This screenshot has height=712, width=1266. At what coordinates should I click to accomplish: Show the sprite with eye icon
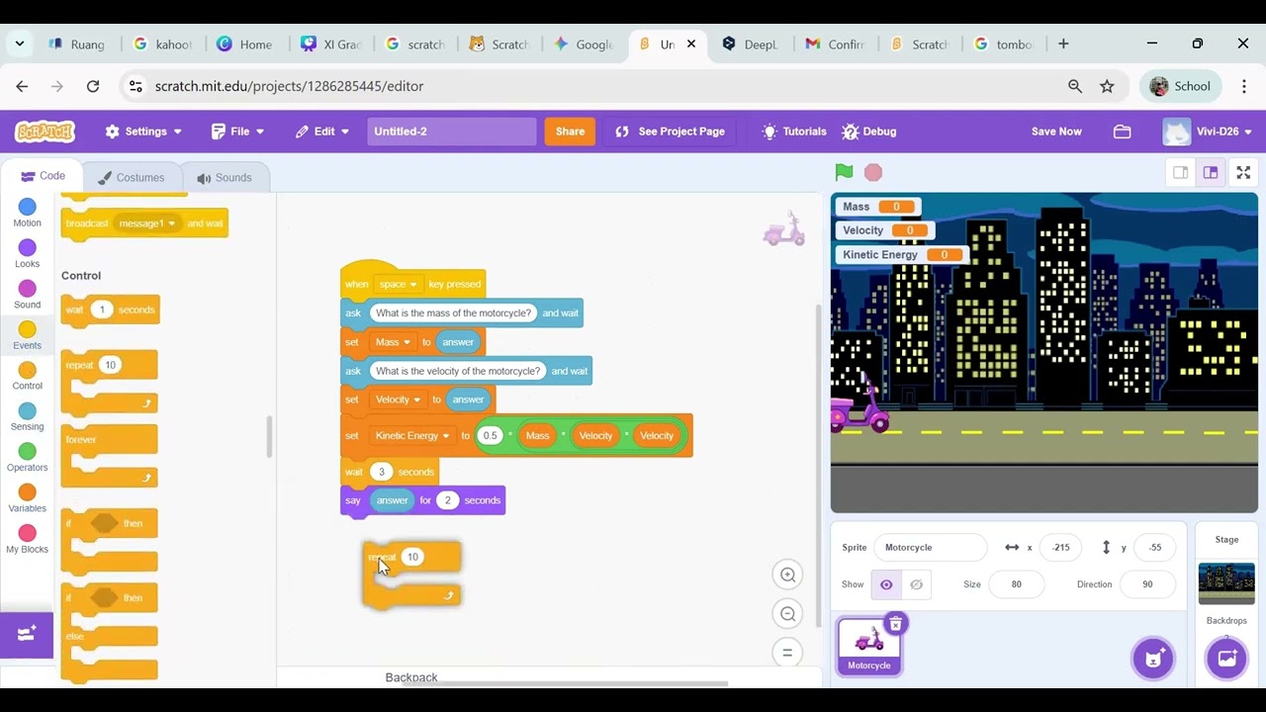886,584
